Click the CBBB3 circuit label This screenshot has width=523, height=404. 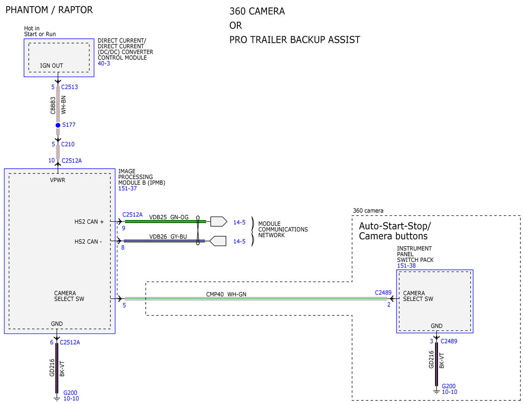tap(53, 105)
